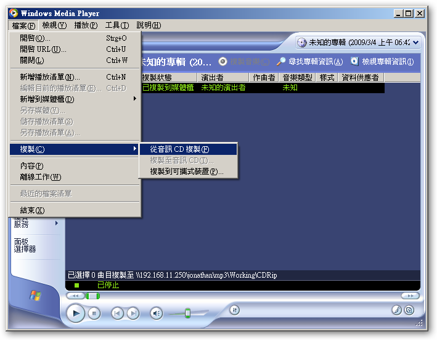Screen dimensions: 437x340
Task: Expand 複製(C) submenu entry
Action: (x=75, y=149)
